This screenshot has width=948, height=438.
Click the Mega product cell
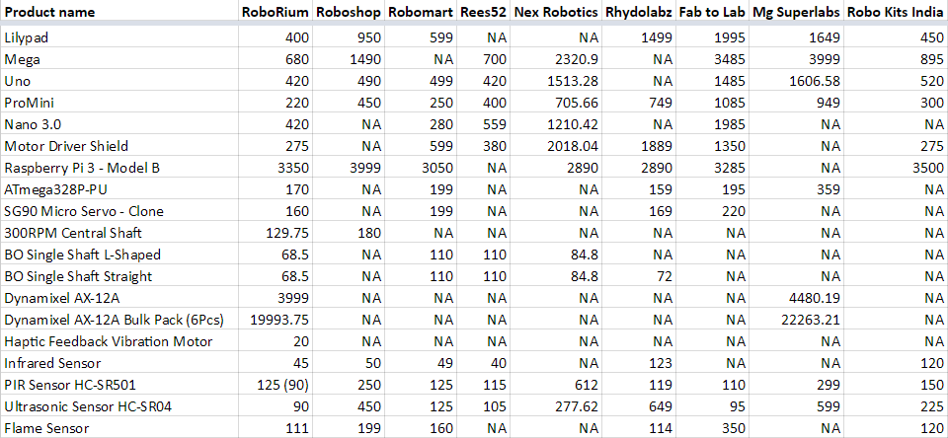tap(118, 59)
